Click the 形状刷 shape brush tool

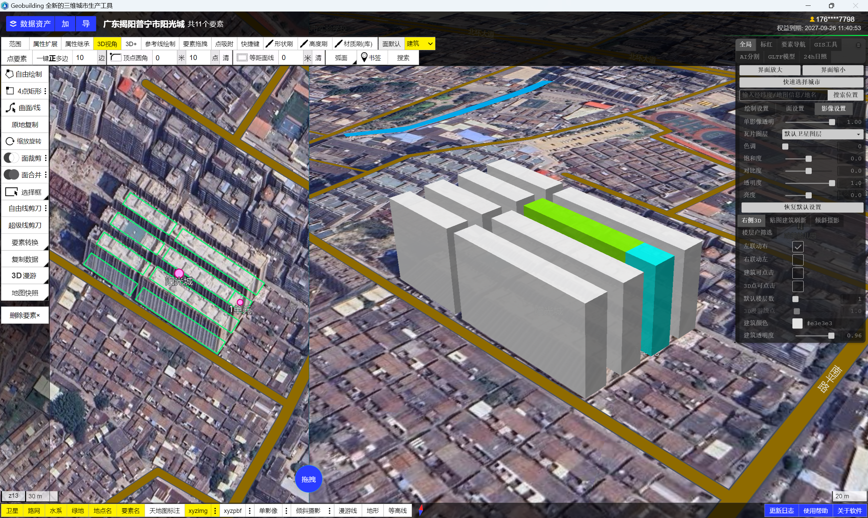pyautogui.click(x=280, y=44)
